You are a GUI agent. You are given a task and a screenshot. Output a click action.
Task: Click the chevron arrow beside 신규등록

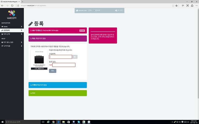pyautogui.click(x=22, y=30)
